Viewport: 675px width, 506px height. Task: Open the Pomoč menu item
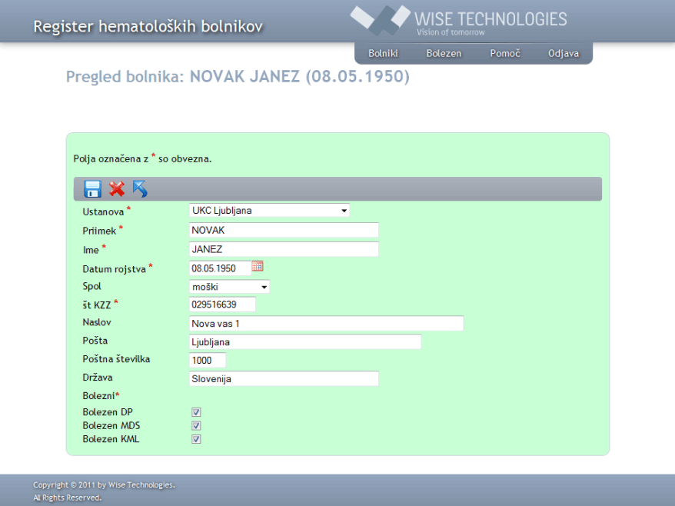pyautogui.click(x=505, y=53)
